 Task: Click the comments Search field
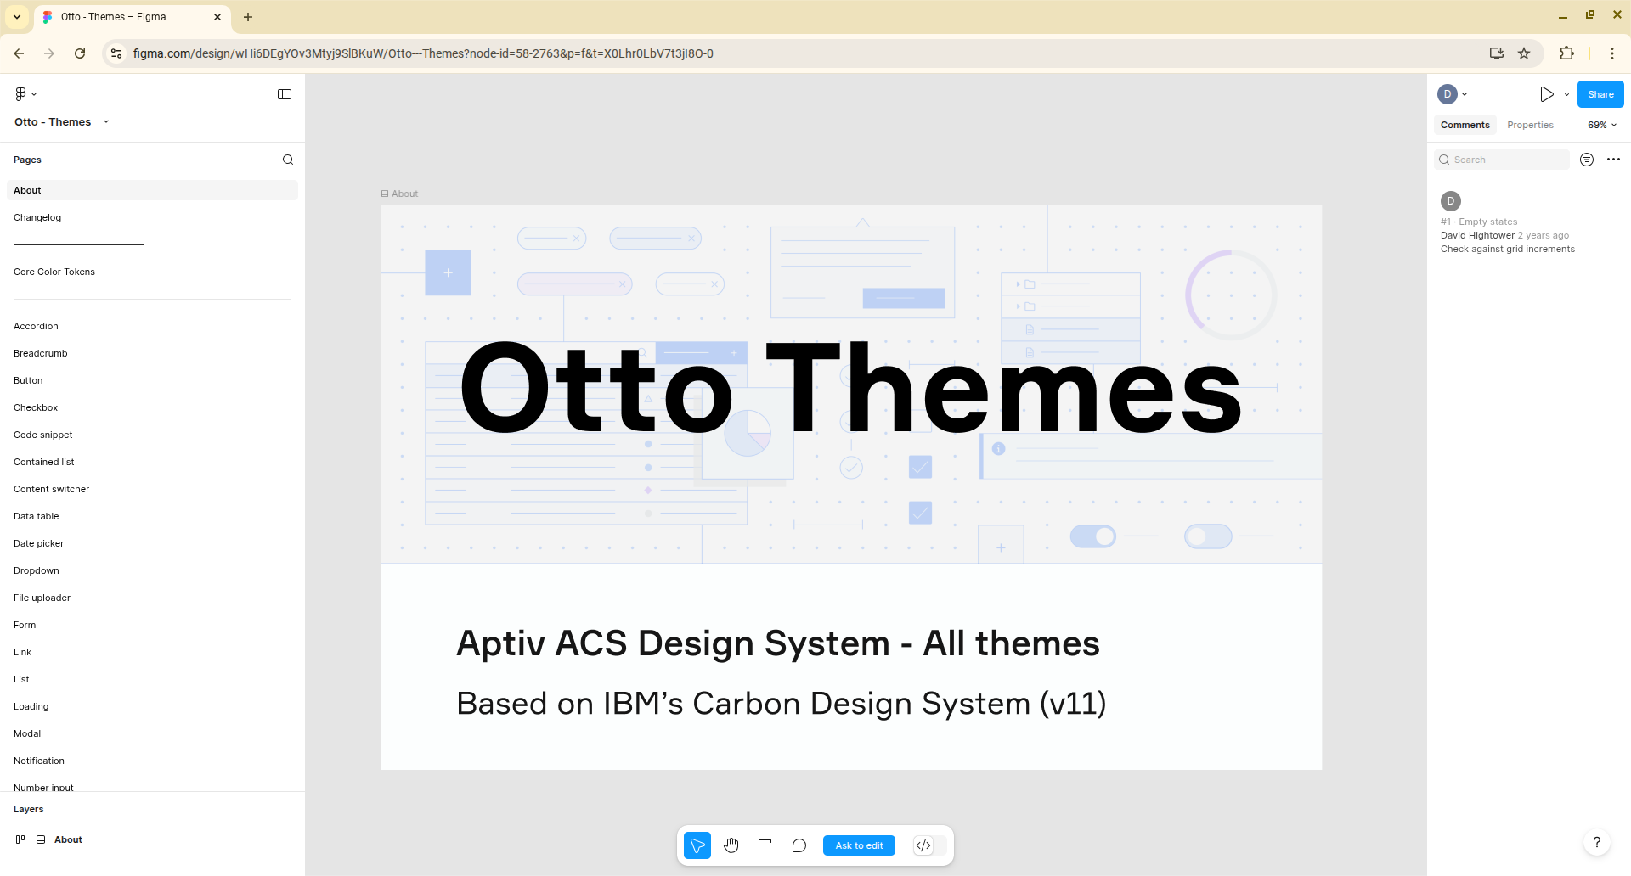1502,160
